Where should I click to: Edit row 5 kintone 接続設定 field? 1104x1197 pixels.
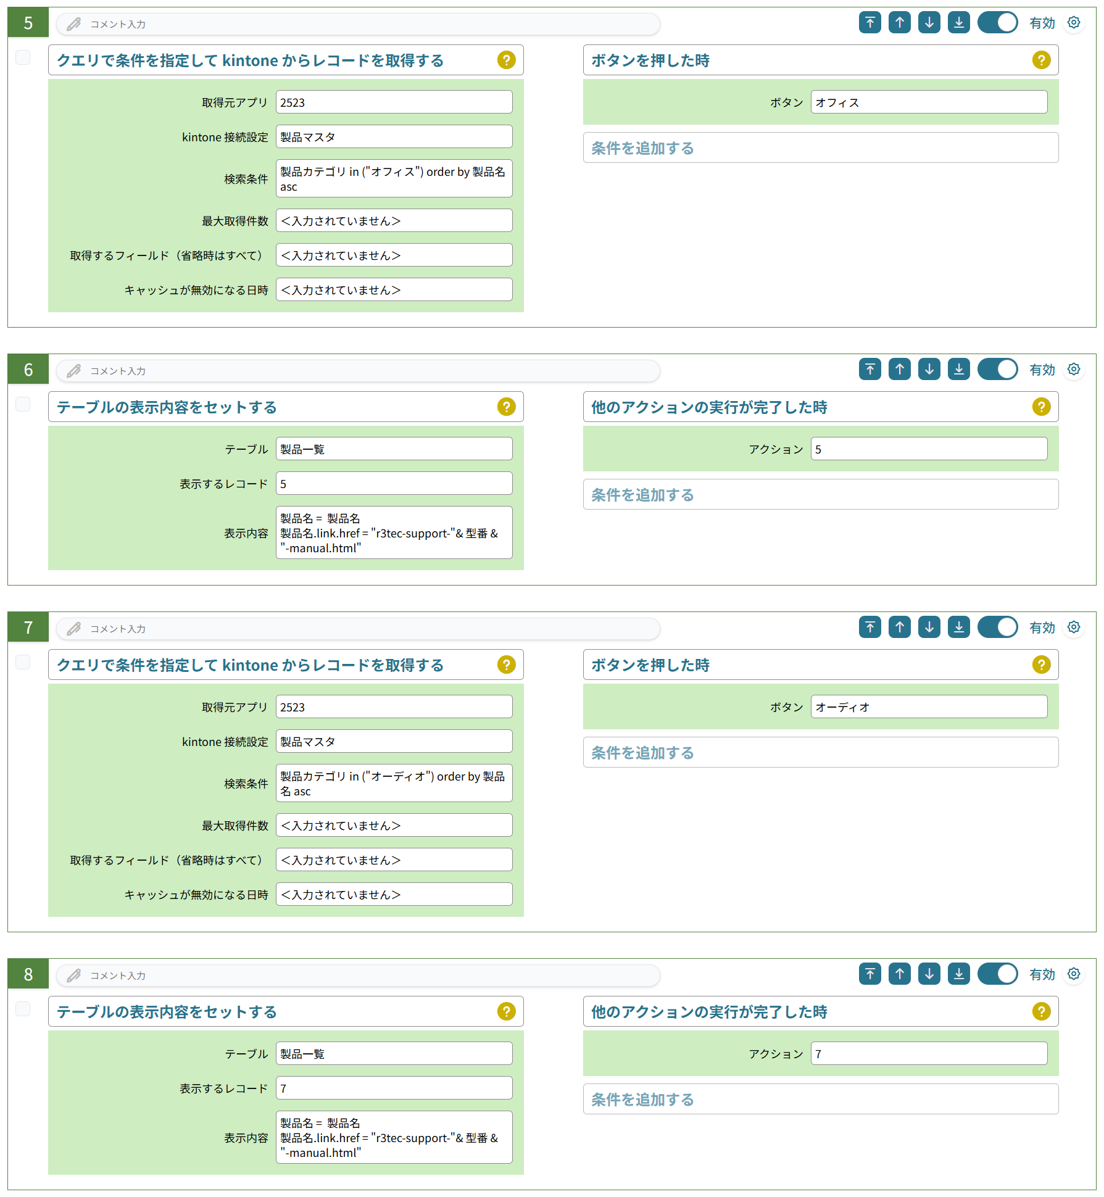(x=394, y=136)
